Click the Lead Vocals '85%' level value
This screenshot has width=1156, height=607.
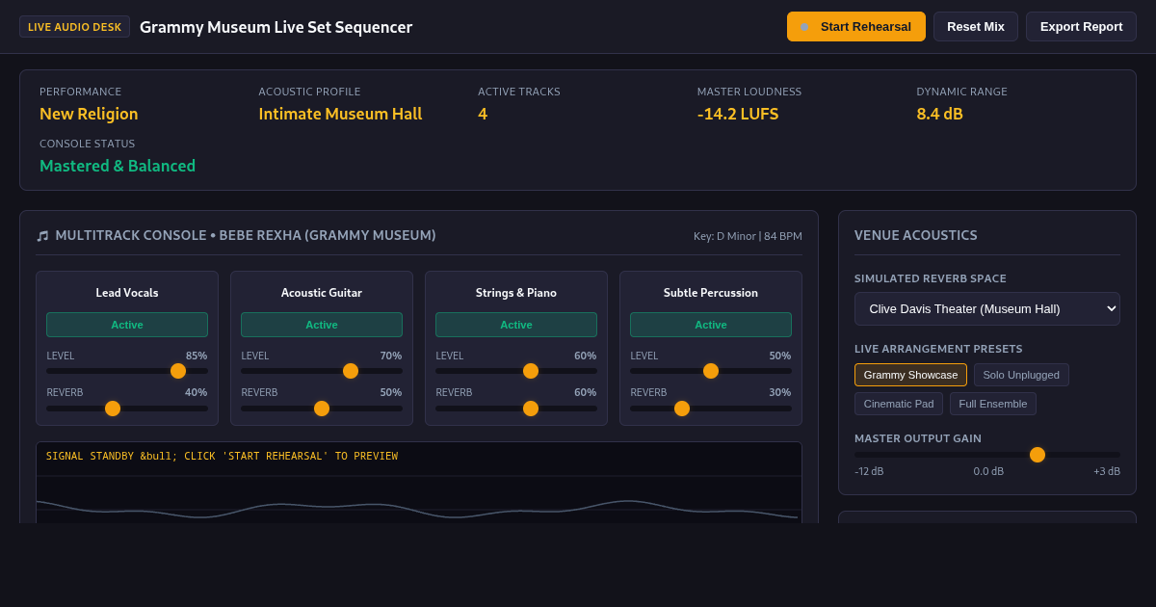click(197, 356)
